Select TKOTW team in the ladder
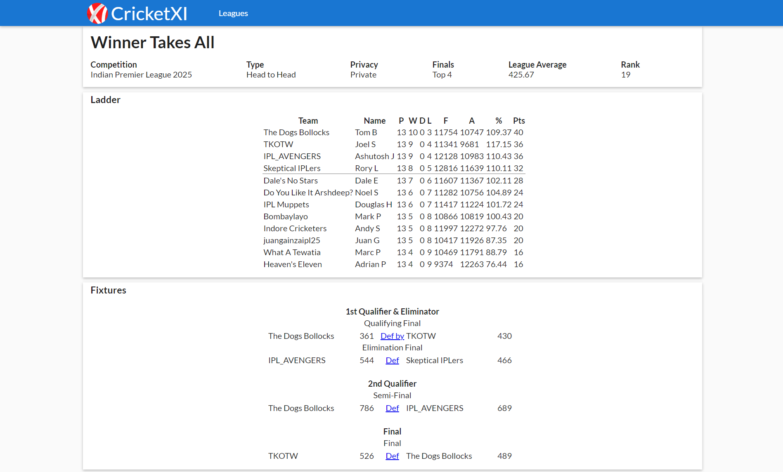Viewport: 783px width, 472px height. tap(278, 144)
